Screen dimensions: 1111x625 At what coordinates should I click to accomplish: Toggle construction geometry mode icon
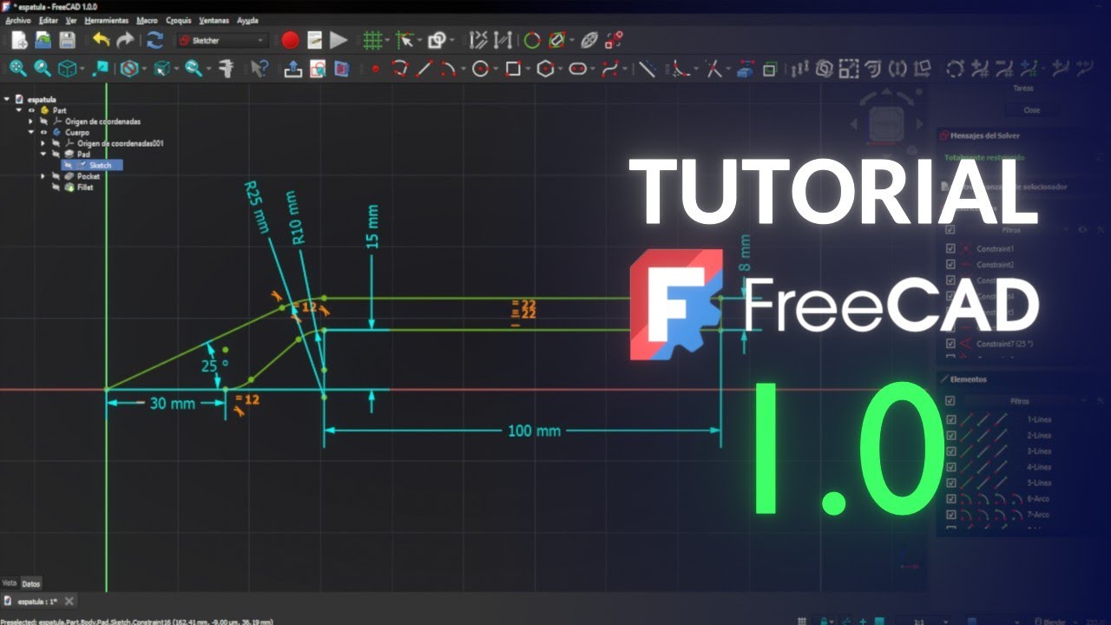tap(648, 68)
